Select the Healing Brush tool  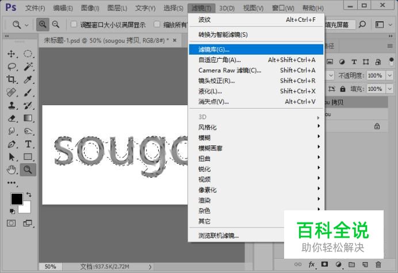[11, 93]
